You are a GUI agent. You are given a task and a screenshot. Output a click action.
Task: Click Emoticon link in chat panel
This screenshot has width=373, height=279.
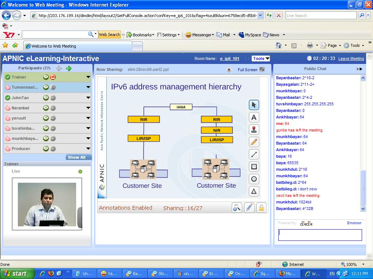point(354,223)
